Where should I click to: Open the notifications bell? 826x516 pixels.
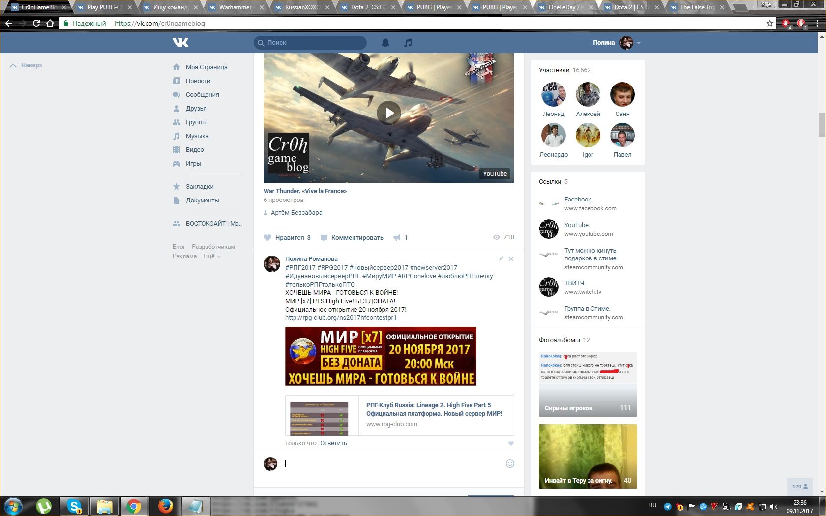click(385, 43)
